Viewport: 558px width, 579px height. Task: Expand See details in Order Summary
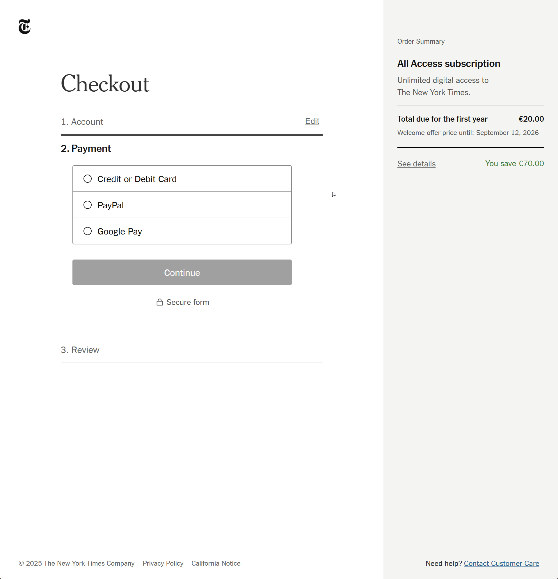coord(416,164)
